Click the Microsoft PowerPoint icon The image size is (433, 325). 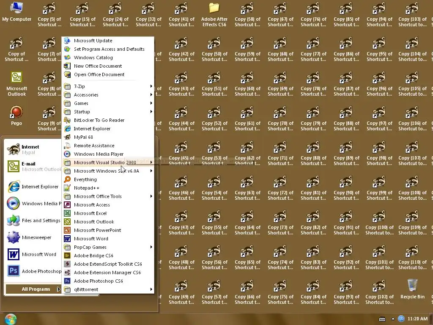pos(67,230)
